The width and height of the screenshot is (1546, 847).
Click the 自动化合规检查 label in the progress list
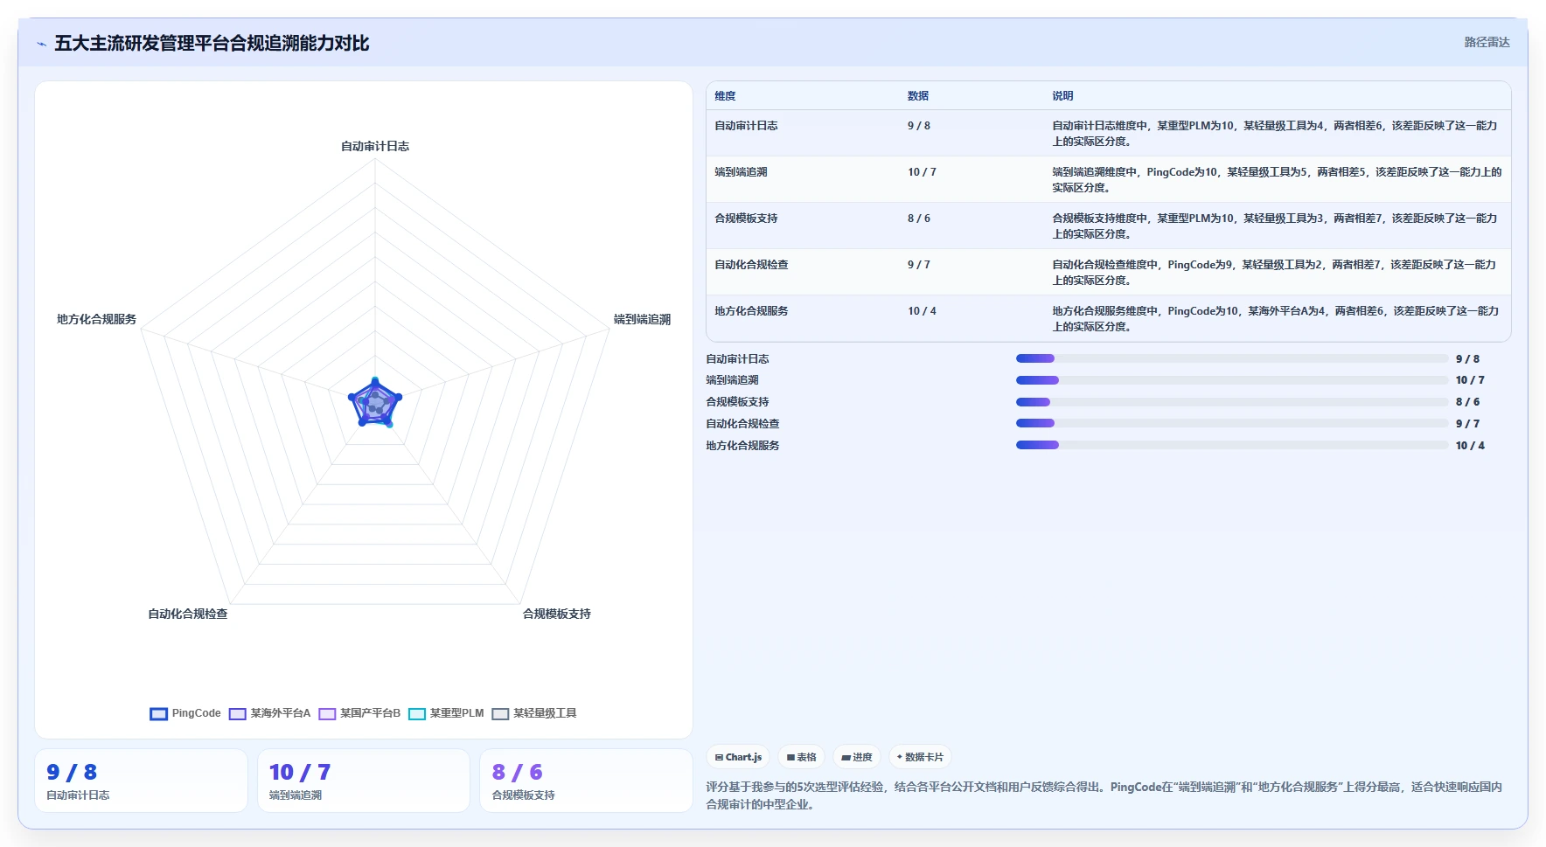point(742,424)
